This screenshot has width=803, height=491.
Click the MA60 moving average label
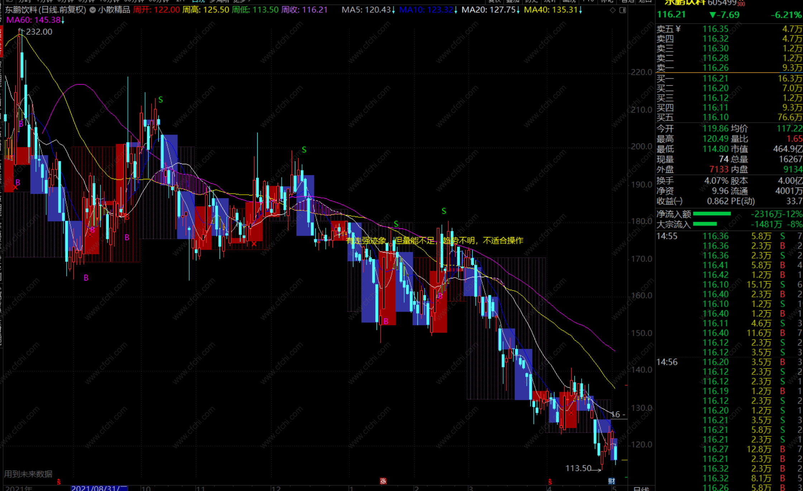pyautogui.click(x=34, y=20)
